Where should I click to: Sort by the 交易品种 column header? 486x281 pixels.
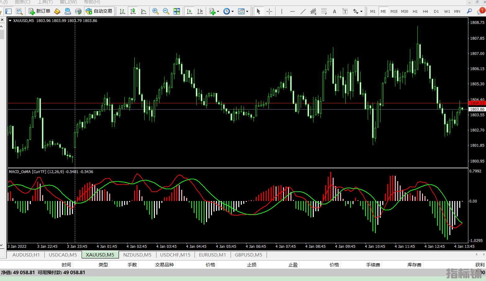(164, 265)
